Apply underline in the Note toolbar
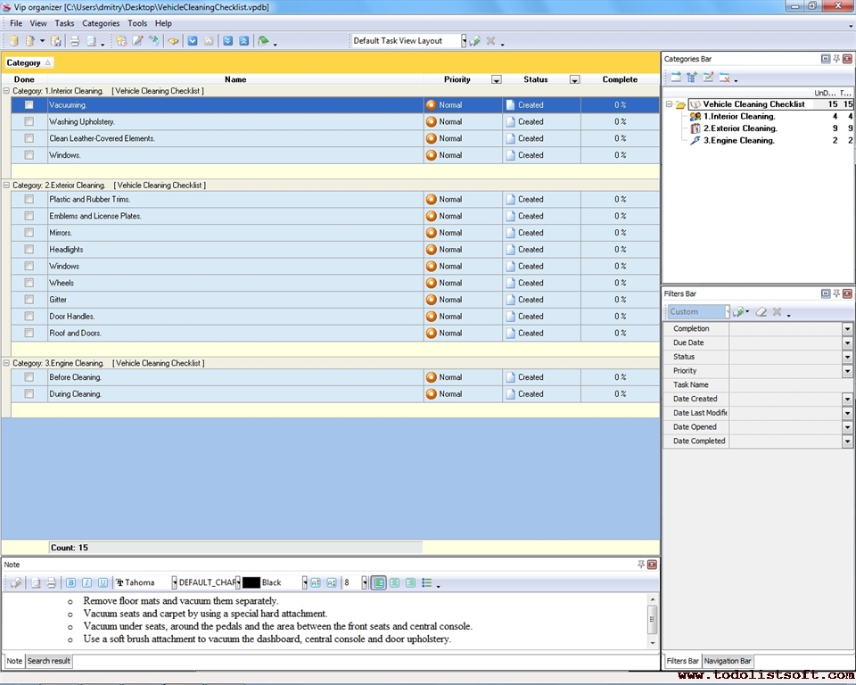 click(x=103, y=582)
